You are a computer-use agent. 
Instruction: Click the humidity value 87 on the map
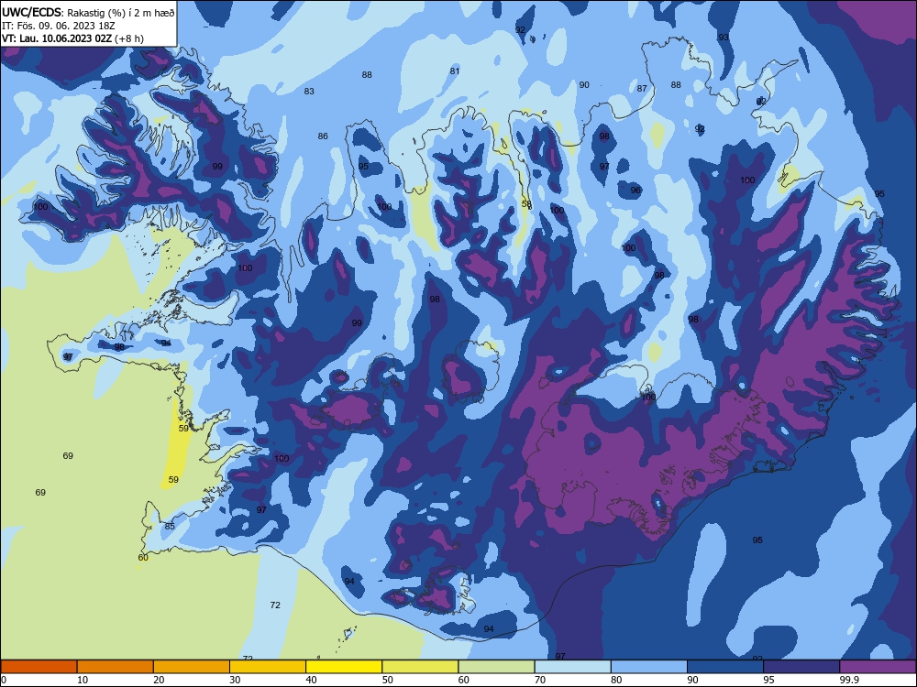click(642, 88)
